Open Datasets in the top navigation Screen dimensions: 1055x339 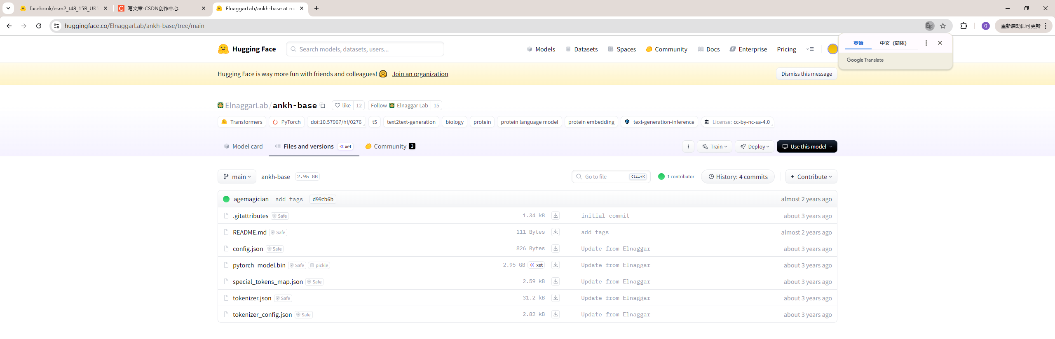click(x=581, y=49)
